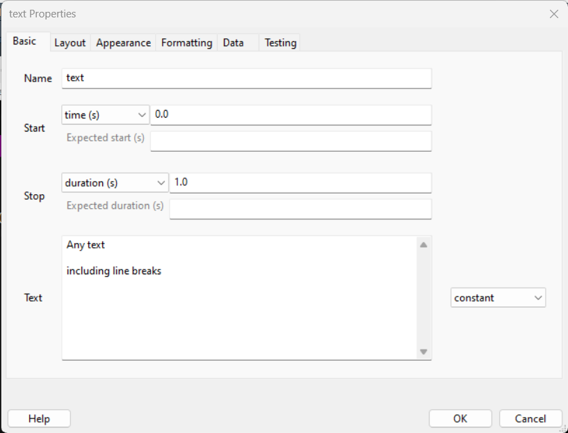Switch to the Layout tab
Viewport: 568px width, 433px height.
[x=70, y=42]
